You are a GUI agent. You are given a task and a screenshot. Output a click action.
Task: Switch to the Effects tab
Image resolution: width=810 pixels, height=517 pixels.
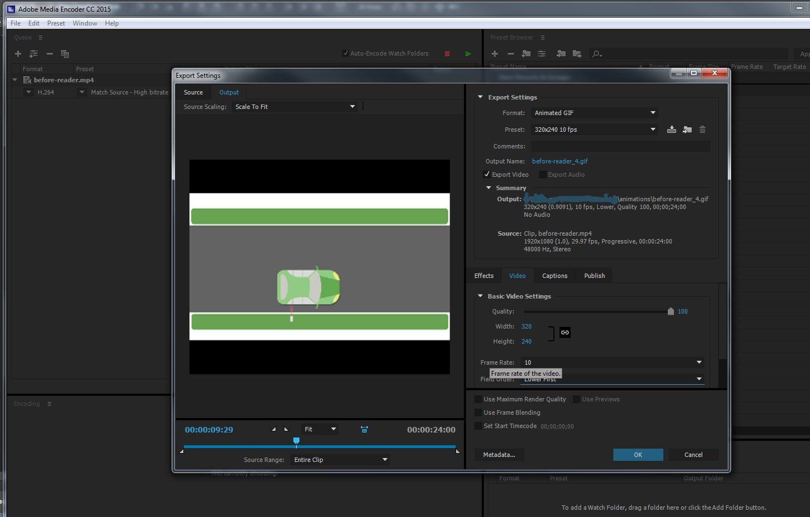coord(484,276)
